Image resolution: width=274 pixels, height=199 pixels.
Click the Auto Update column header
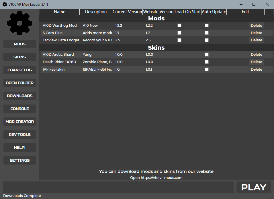pyautogui.click(x=214, y=12)
